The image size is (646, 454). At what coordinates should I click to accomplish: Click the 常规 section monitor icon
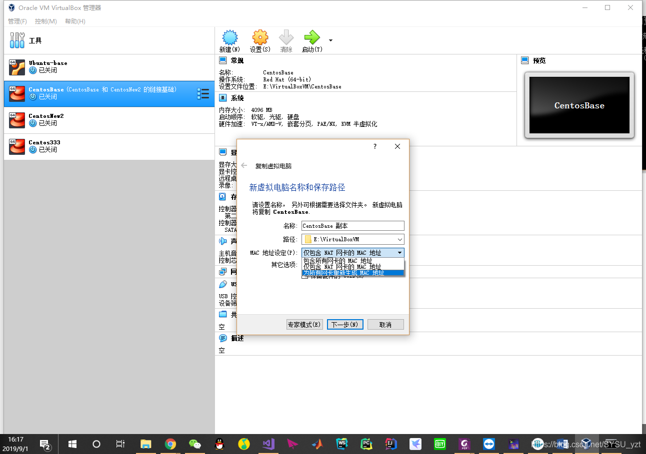click(223, 60)
